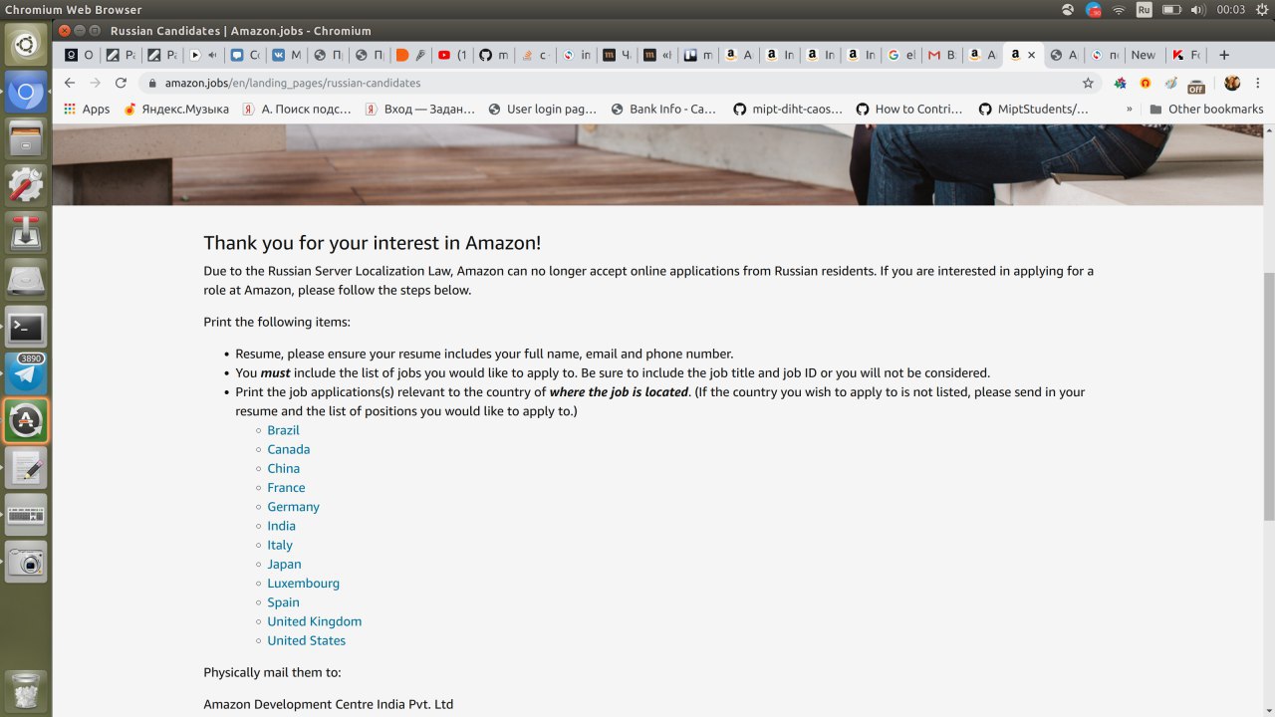Open the Italy job application link
This screenshot has height=717, width=1275.
click(x=280, y=545)
